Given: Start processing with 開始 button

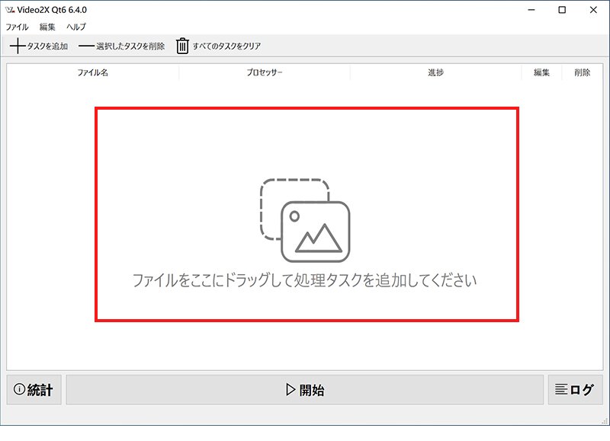Looking at the screenshot, I should coord(304,390).
